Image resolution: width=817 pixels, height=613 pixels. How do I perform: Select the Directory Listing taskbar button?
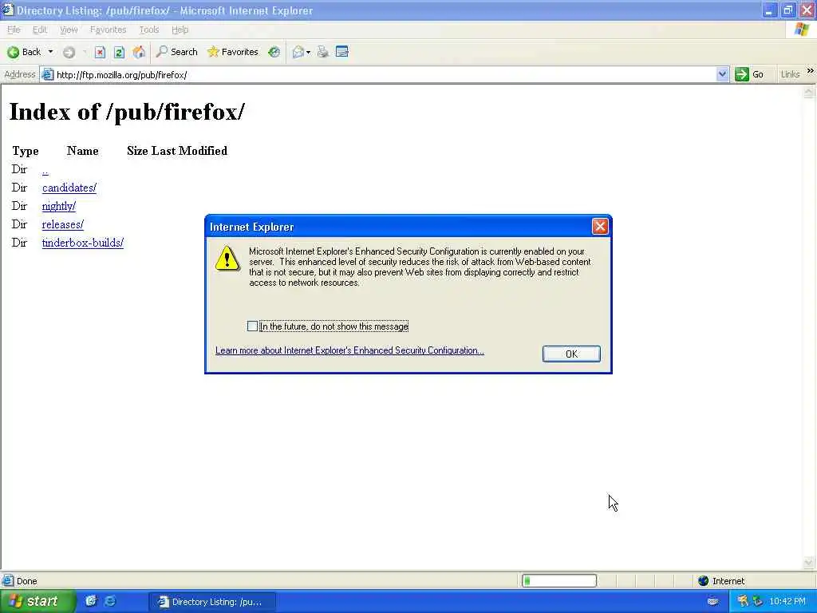tap(212, 602)
